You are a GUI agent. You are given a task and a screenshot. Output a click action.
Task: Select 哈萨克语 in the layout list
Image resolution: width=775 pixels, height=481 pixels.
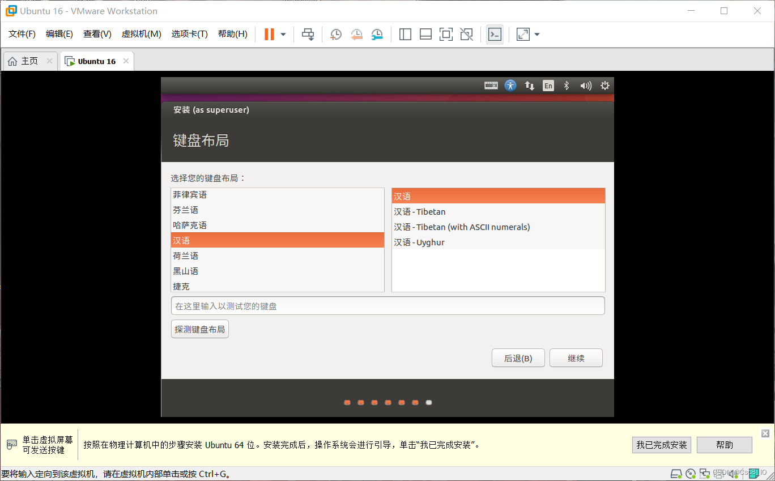278,225
